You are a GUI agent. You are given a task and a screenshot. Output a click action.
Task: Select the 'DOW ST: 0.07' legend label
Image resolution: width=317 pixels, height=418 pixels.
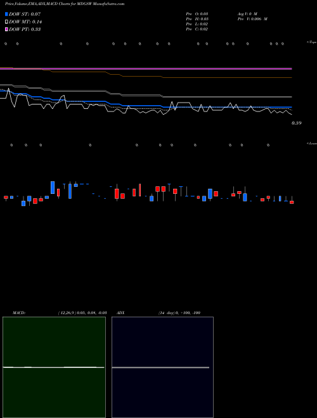click(x=25, y=14)
